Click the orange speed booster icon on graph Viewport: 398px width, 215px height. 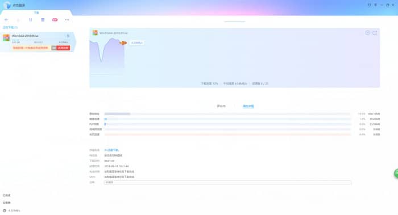[x=123, y=43]
